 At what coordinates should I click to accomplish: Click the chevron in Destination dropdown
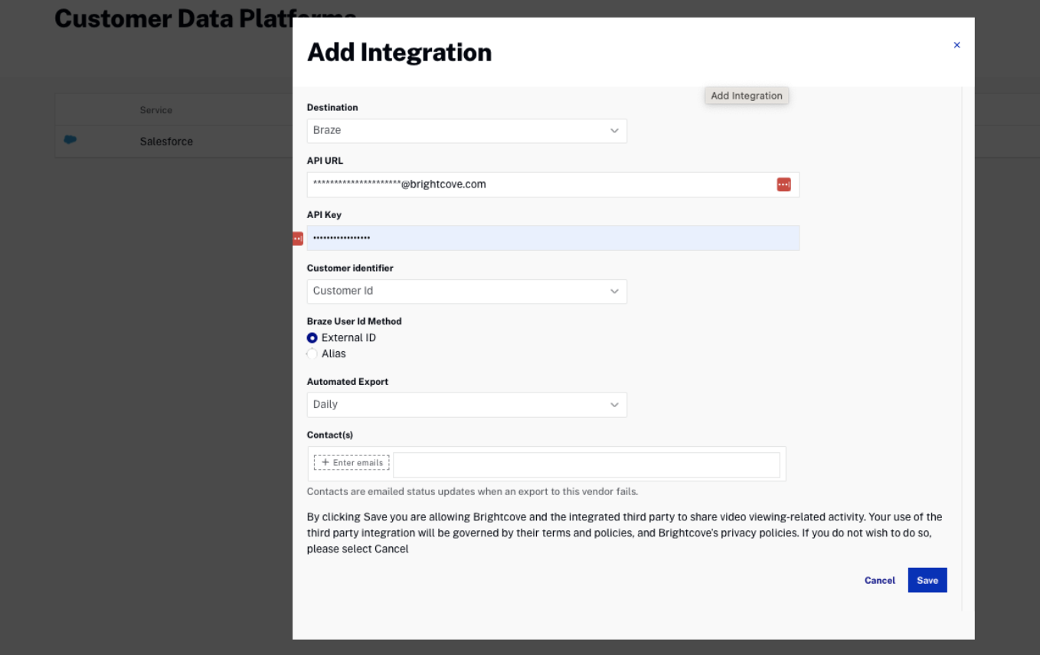[614, 131]
